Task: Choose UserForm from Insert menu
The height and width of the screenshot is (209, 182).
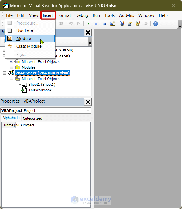Action: coord(30,31)
